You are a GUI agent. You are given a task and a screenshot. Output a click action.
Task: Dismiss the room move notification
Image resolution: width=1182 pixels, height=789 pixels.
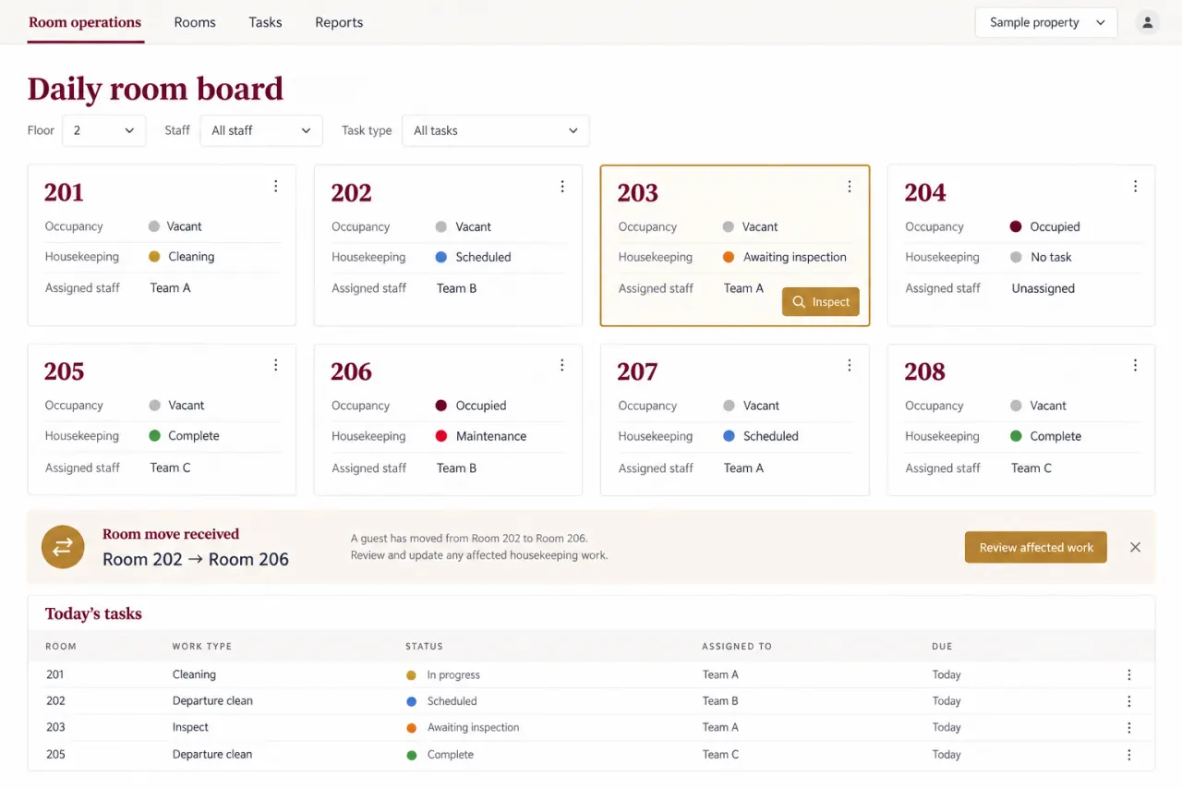1135,547
